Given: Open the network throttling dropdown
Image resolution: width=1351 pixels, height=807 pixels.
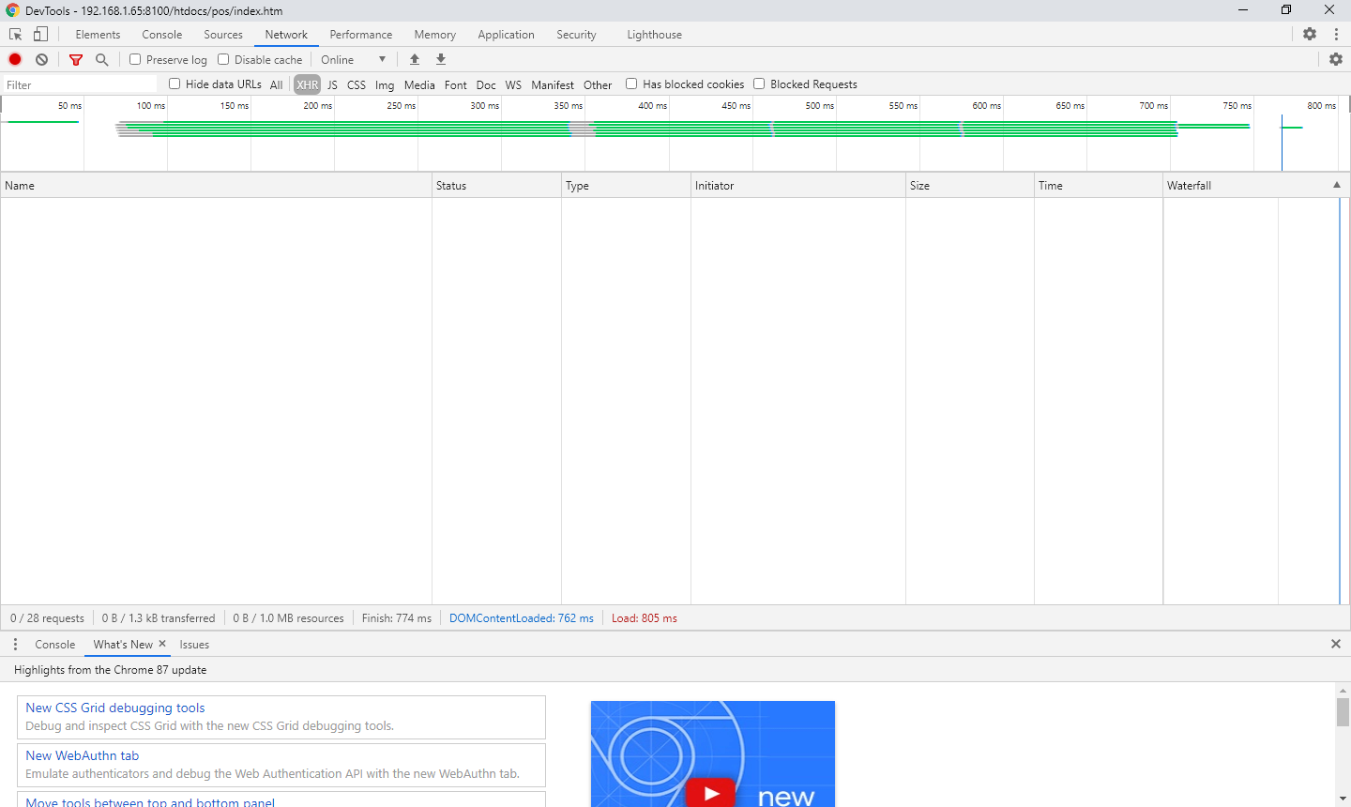Looking at the screenshot, I should (354, 58).
